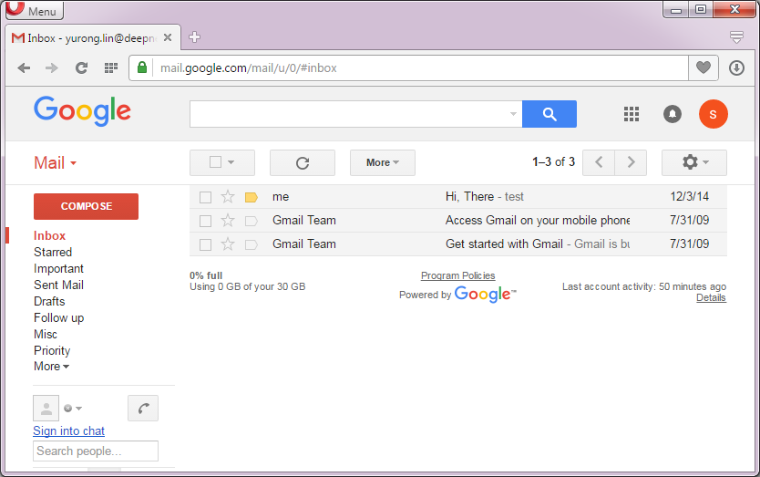Click the browser address bar URL
This screenshot has width=760, height=477.
249,67
